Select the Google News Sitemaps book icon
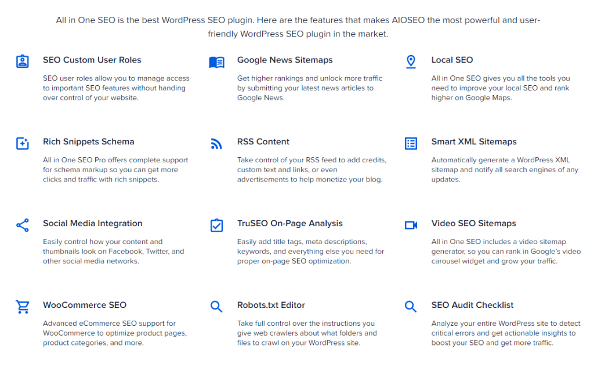 coord(216,60)
